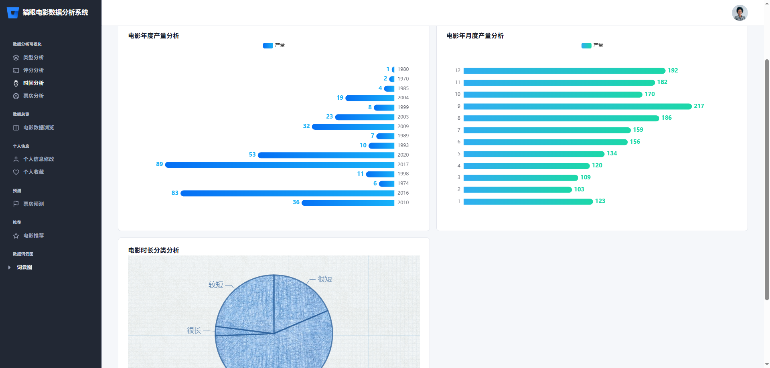Toggle 产量 legend in yearly production chart

pyautogui.click(x=274, y=46)
